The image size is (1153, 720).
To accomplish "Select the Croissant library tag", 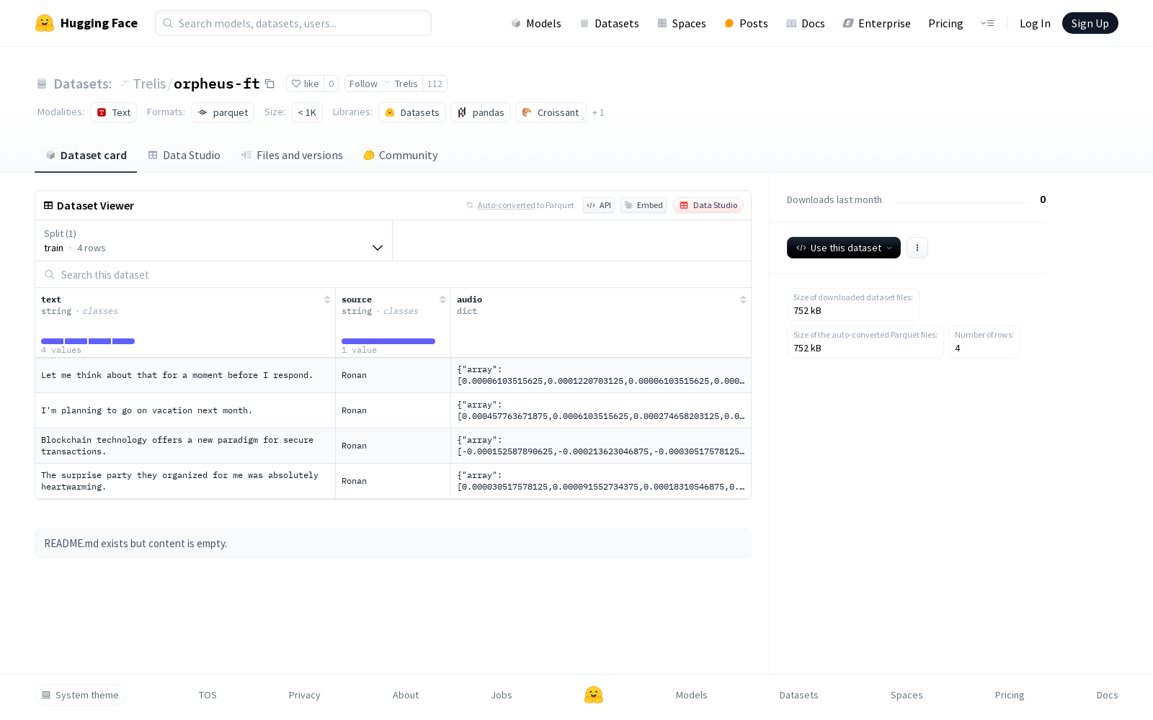I will click(x=551, y=112).
